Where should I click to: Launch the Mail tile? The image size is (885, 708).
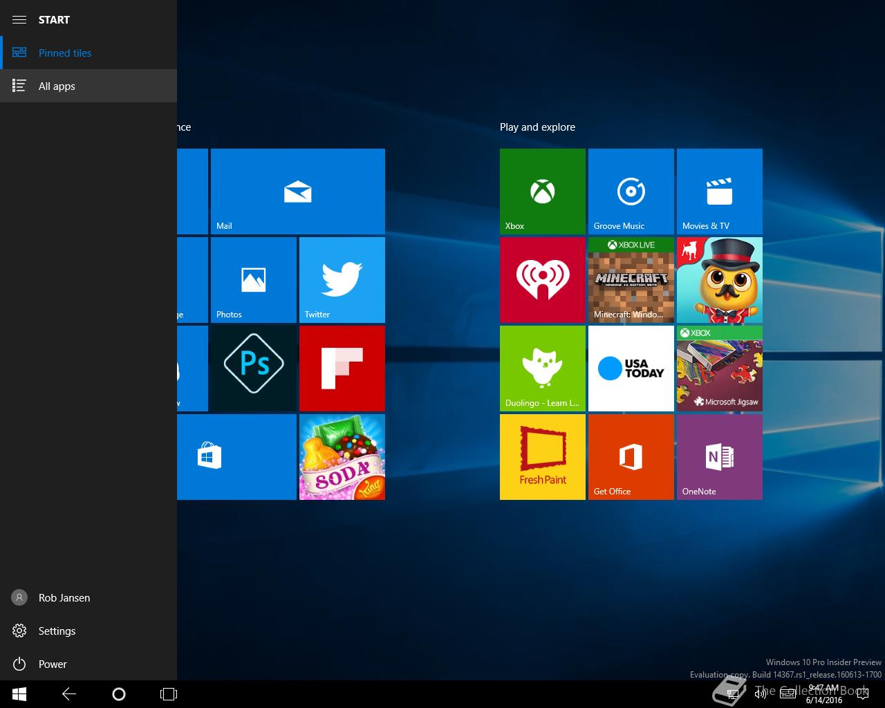298,192
